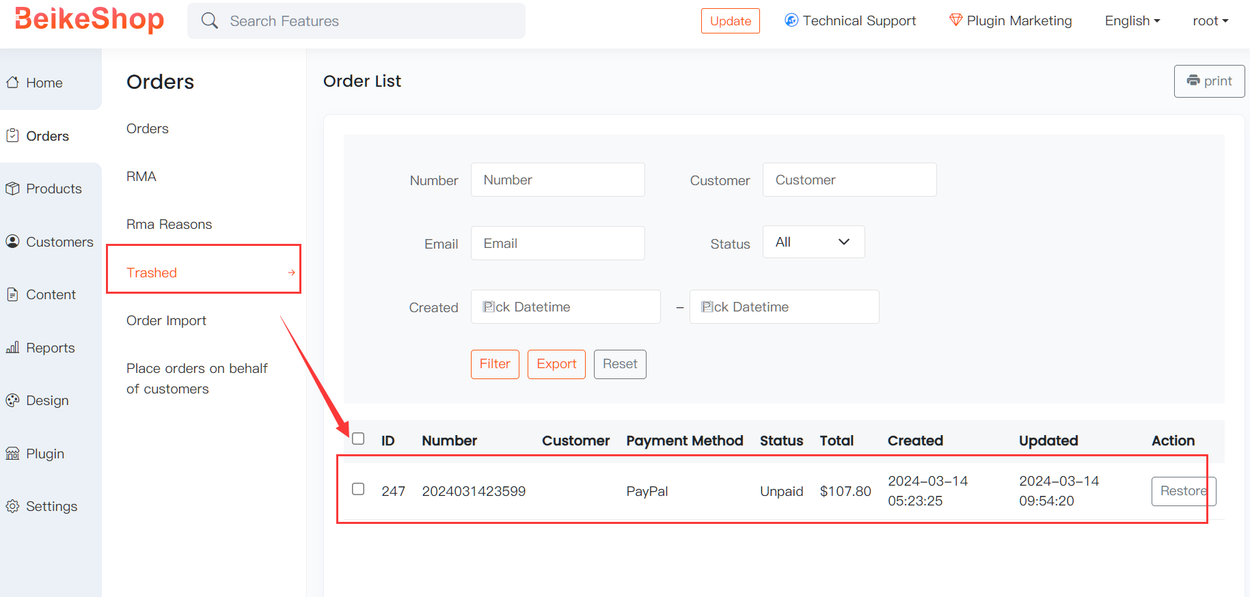Toggle the select-all orders checkbox

[358, 439]
